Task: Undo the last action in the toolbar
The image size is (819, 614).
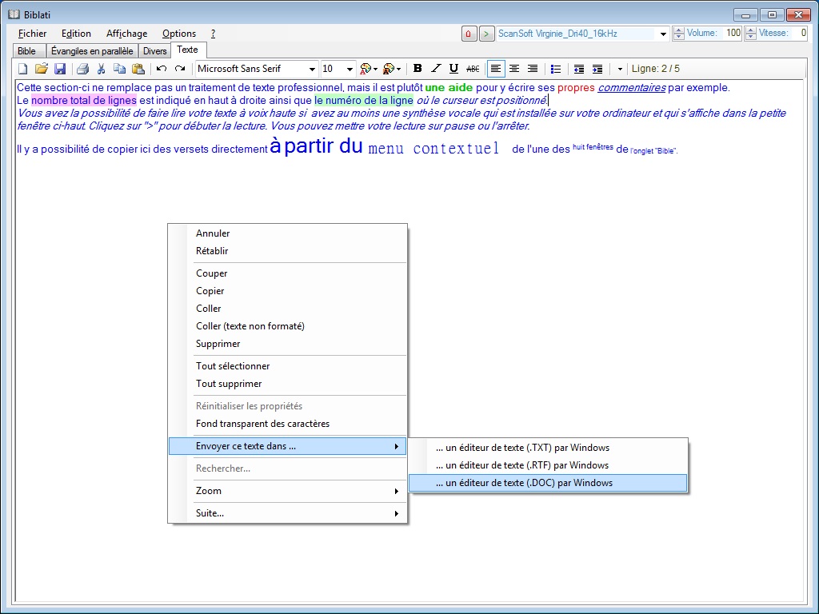Action: tap(162, 69)
